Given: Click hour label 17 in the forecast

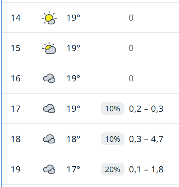Looking at the screenshot, I should [x=15, y=109].
